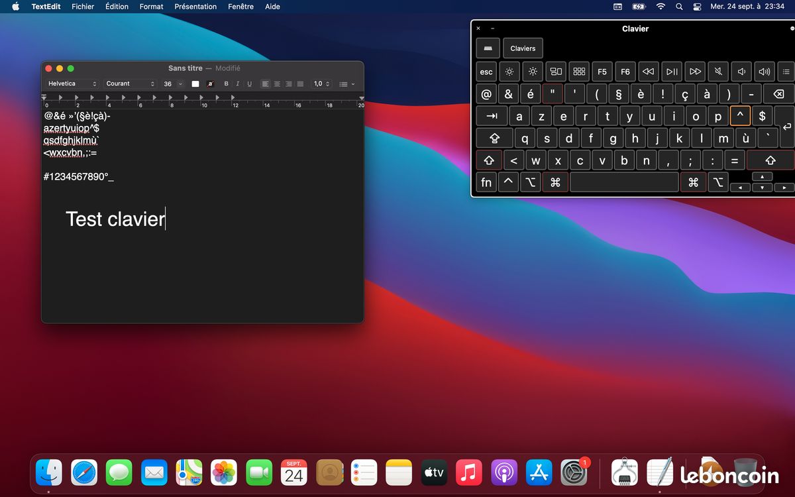Screen dimensions: 795x497
Task: Open the line spacing 1,0 dropdown
Action: tap(321, 83)
